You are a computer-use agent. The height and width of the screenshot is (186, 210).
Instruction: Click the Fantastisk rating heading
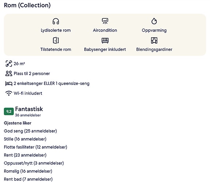click(29, 109)
